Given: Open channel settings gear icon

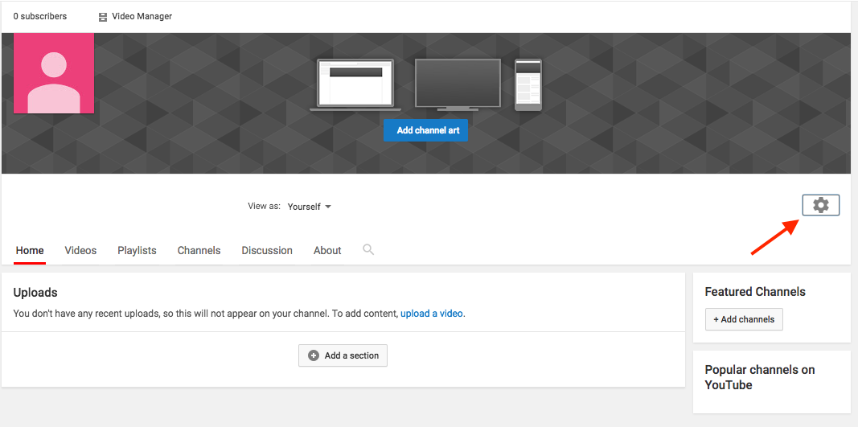Looking at the screenshot, I should pos(820,205).
